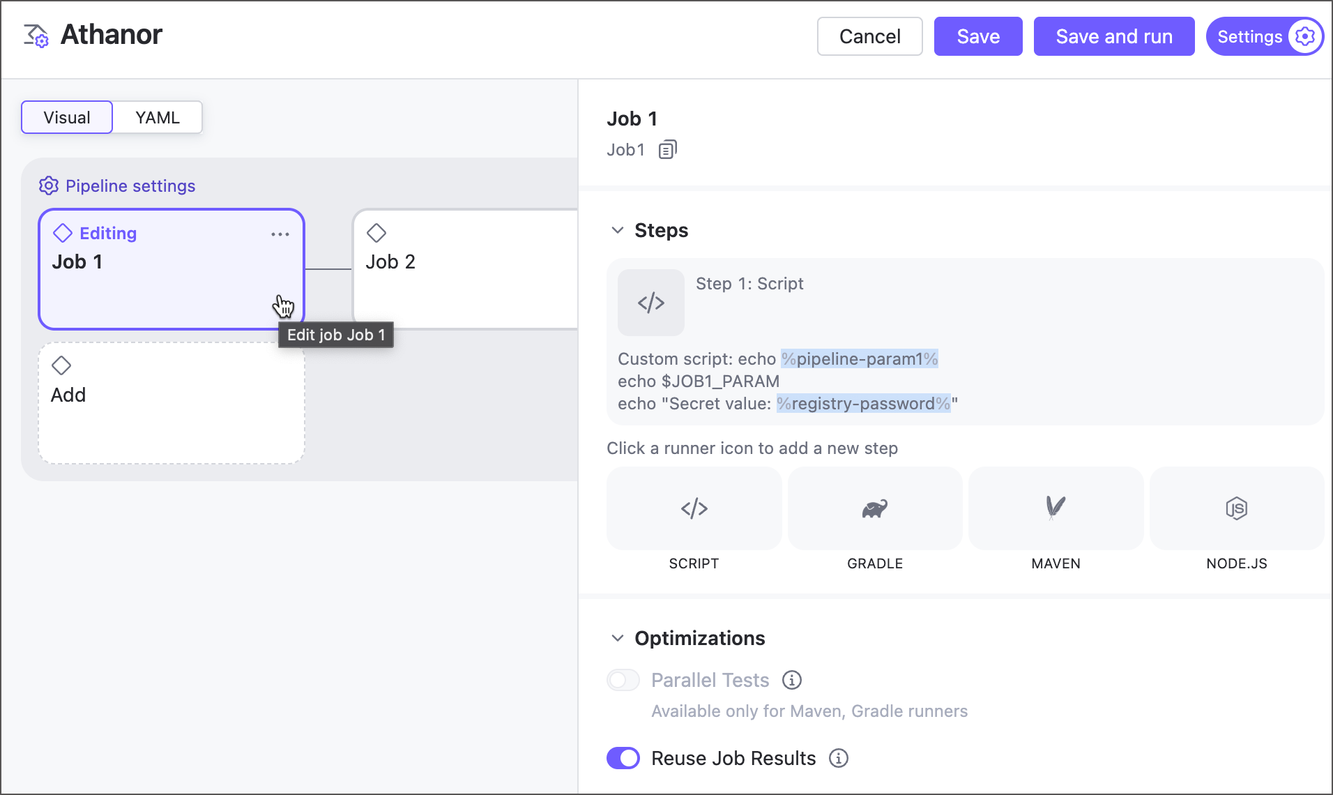The image size is (1333, 795).
Task: Switch to the YAML tab
Action: pos(158,117)
